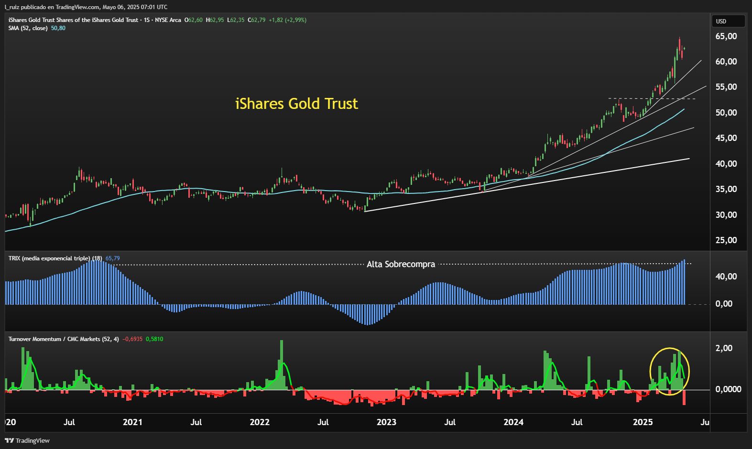Image resolution: width=752 pixels, height=449 pixels.
Task: Click the SMA value 50,80
Action: [x=58, y=28]
